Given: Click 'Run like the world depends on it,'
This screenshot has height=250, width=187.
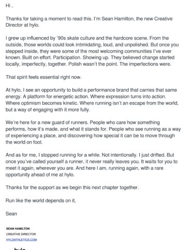Looking at the screenshot, I should pos(41,201).
